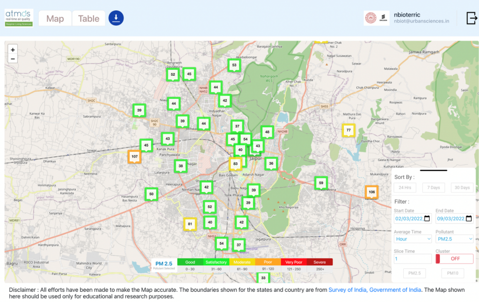Image resolution: width=479 pixels, height=302 pixels.
Task: Open the Pollutant dropdown
Action: [x=454, y=239]
